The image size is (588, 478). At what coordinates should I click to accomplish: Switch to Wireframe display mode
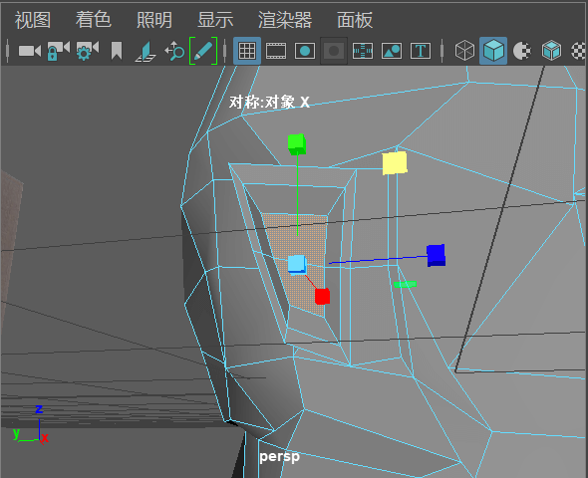464,51
